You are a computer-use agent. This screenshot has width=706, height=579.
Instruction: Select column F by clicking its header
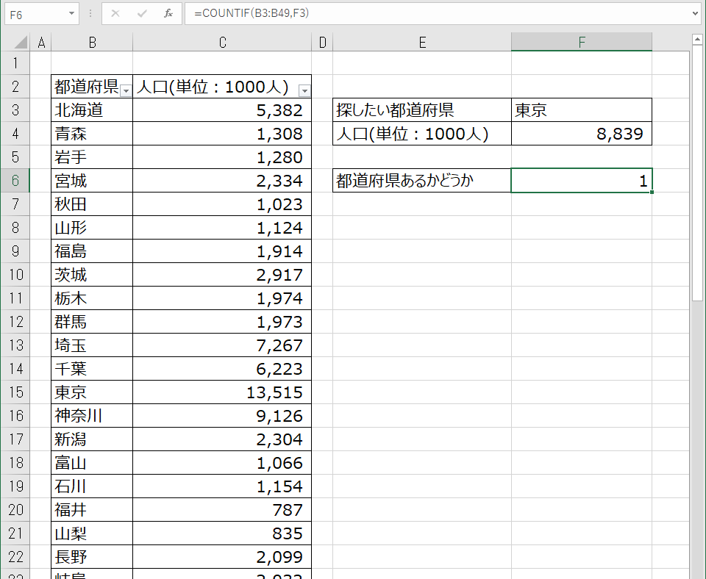(581, 42)
